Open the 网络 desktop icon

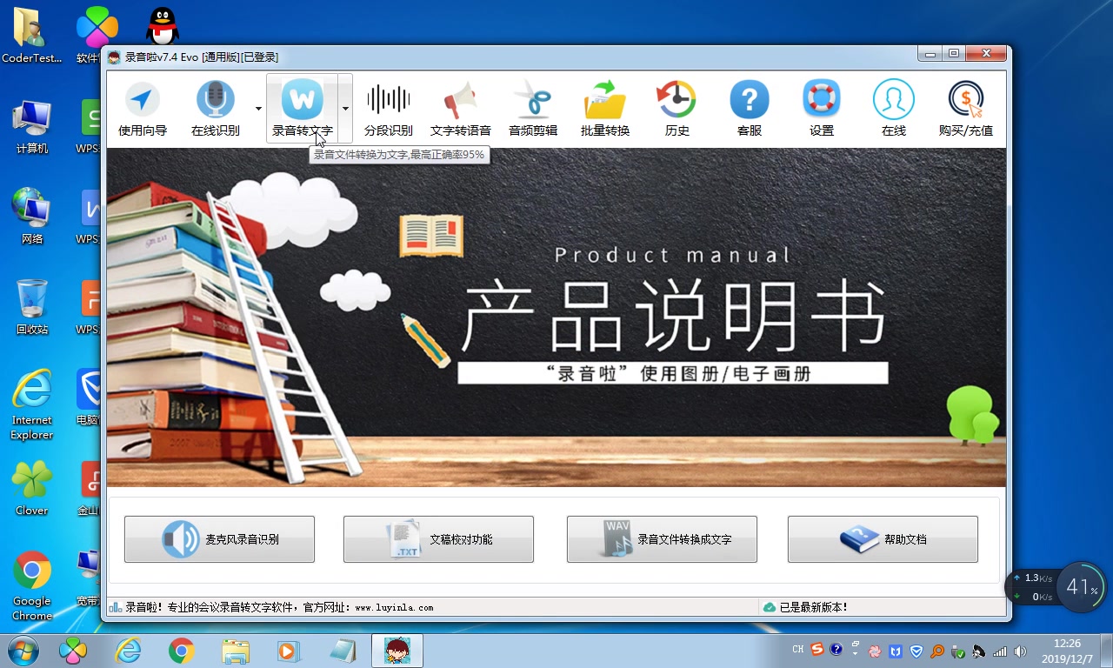point(32,217)
